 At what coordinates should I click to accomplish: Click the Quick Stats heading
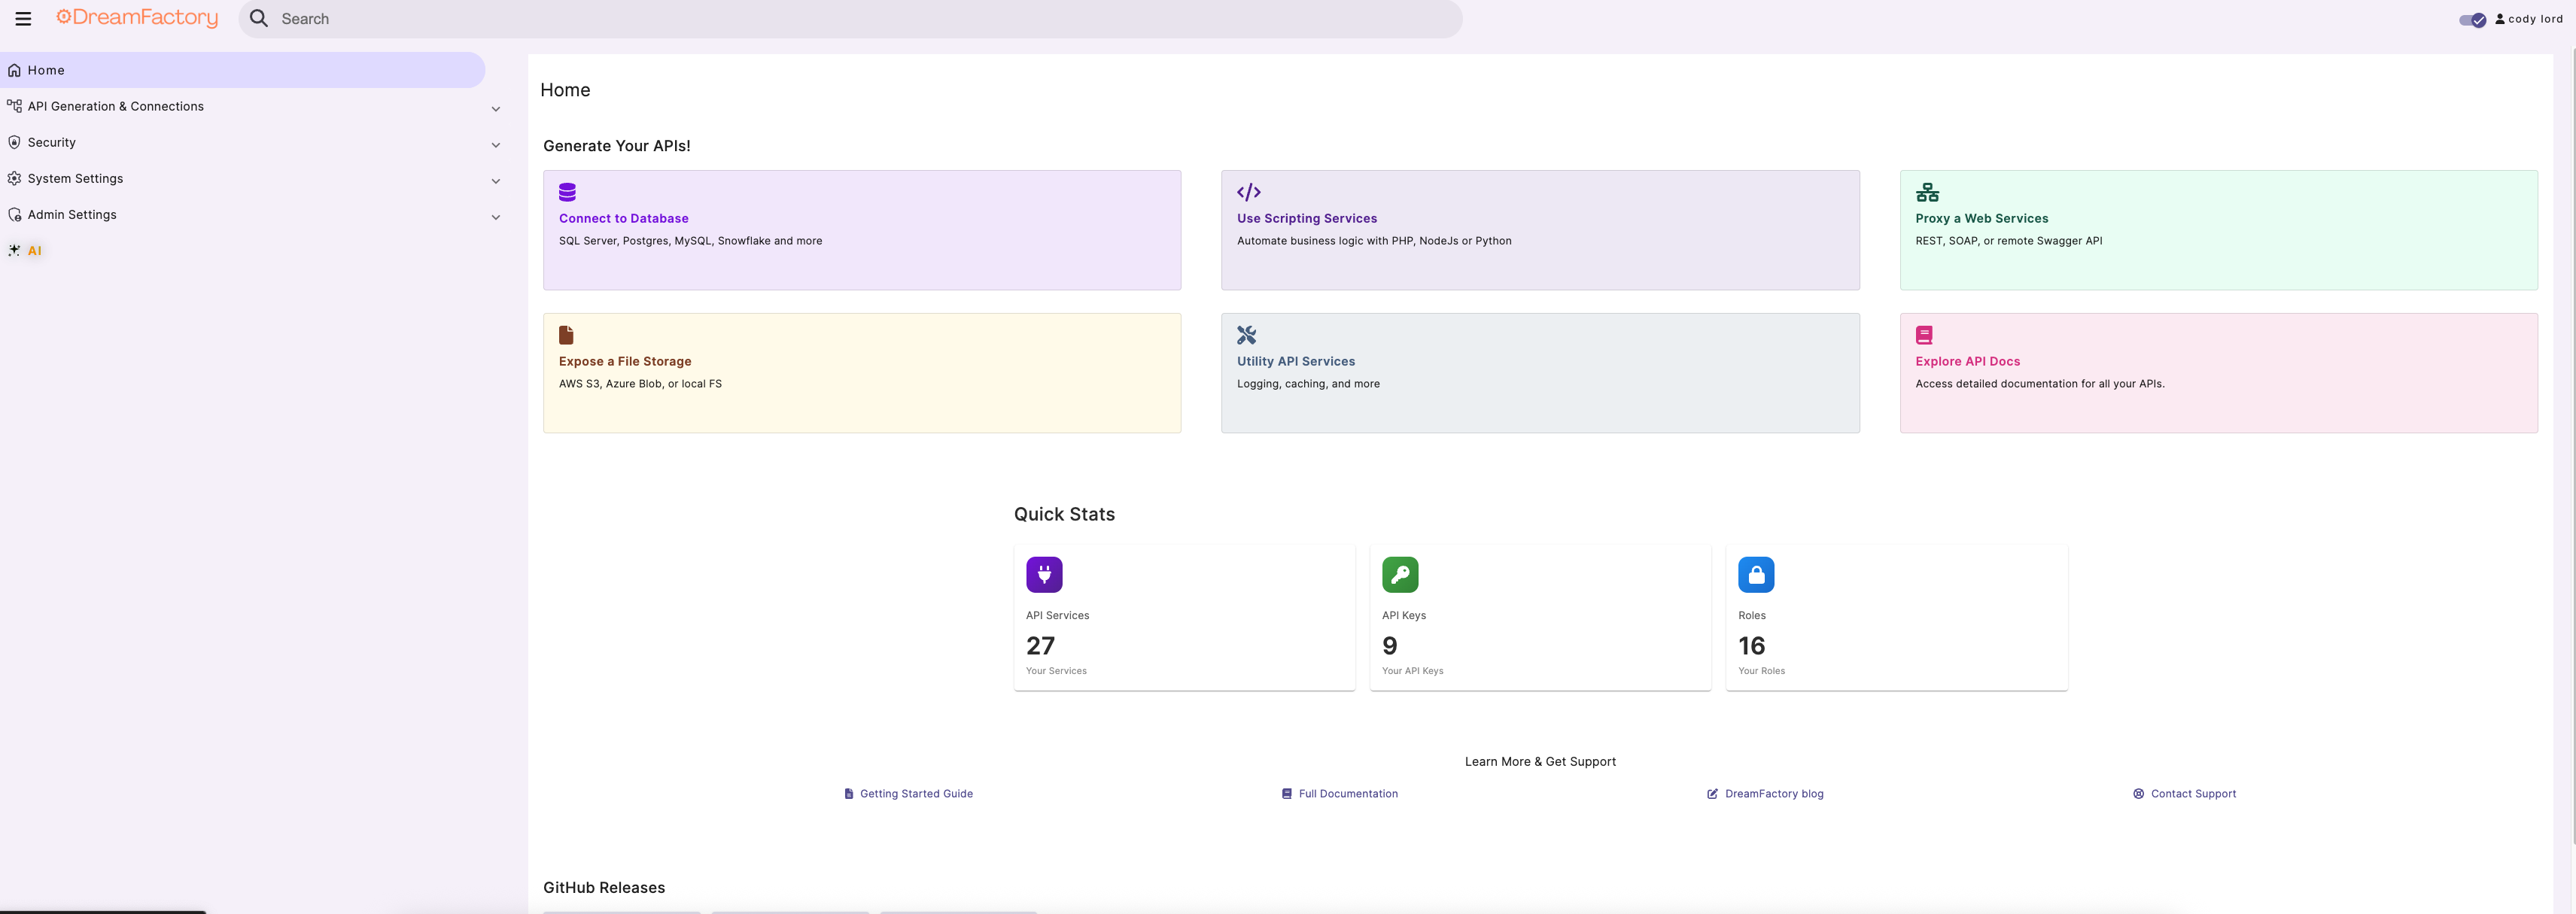coord(1064,514)
